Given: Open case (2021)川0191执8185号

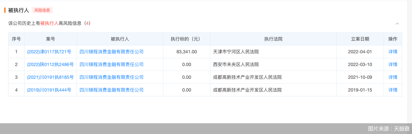Looking at the screenshot, I should pos(50,77).
